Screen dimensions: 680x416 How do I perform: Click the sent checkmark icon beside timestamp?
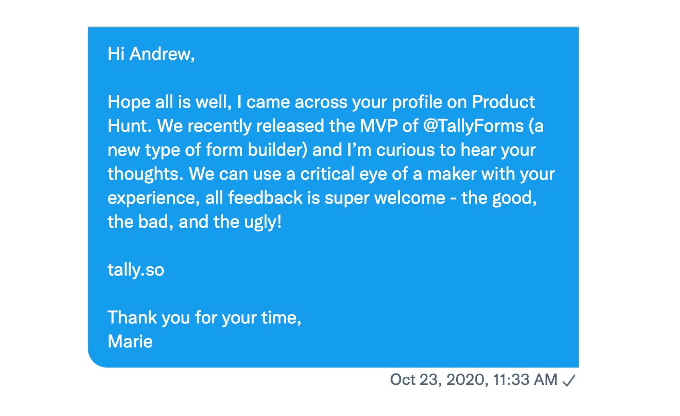pyautogui.click(x=569, y=380)
